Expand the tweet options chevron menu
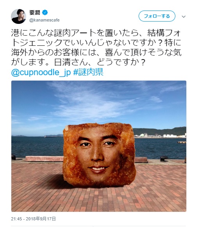Image resolution: width=198 pixels, height=227 pixels. (x=184, y=16)
